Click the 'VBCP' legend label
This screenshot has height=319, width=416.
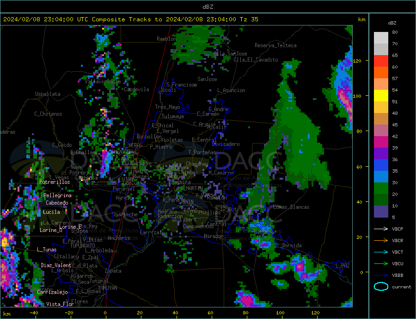point(398,229)
